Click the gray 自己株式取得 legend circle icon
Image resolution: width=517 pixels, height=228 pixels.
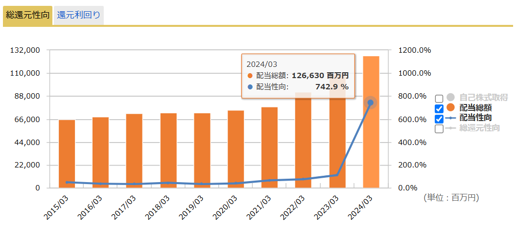pos(451,98)
